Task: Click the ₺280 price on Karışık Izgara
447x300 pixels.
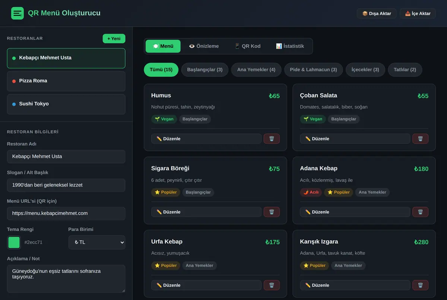Action: pyautogui.click(x=421, y=242)
